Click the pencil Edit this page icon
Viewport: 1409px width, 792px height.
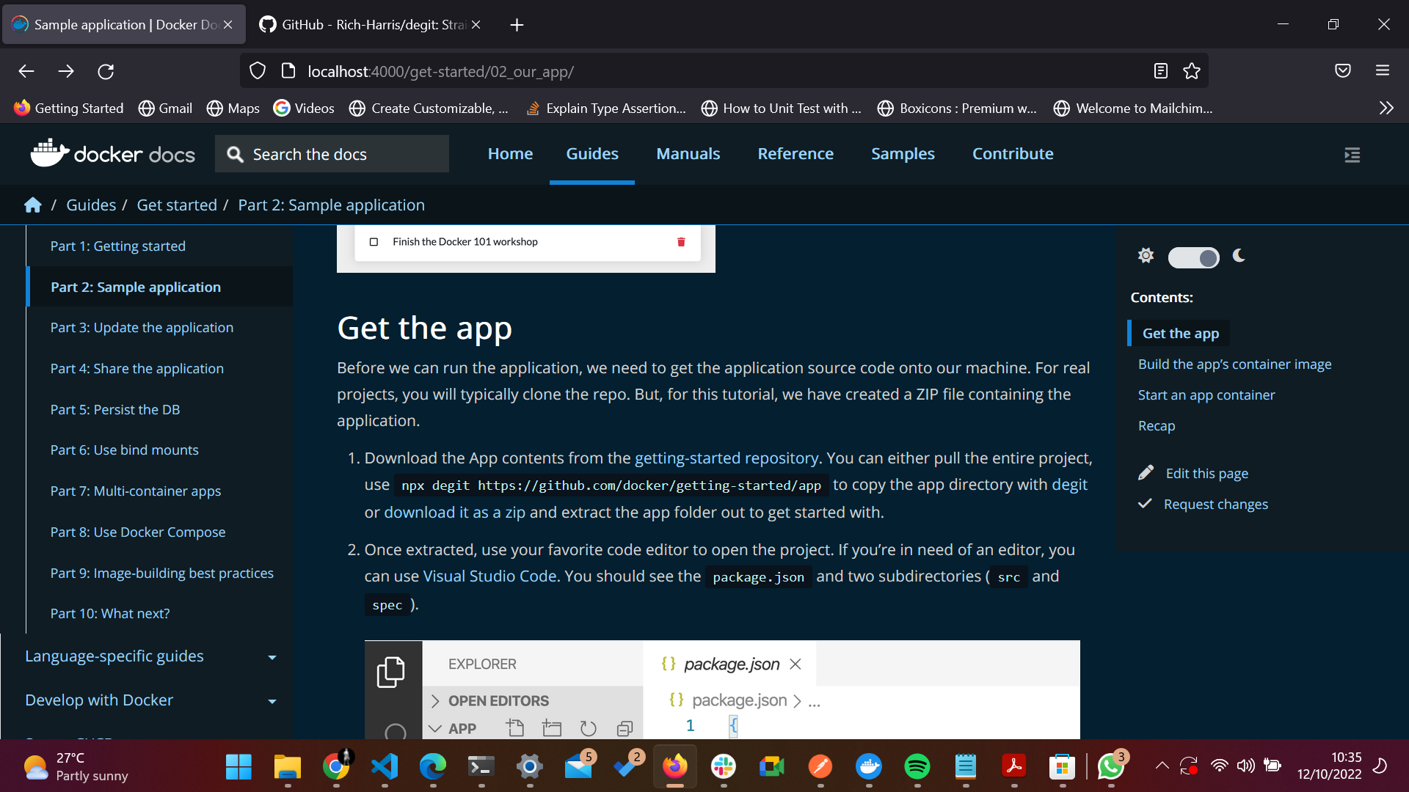[x=1146, y=473]
